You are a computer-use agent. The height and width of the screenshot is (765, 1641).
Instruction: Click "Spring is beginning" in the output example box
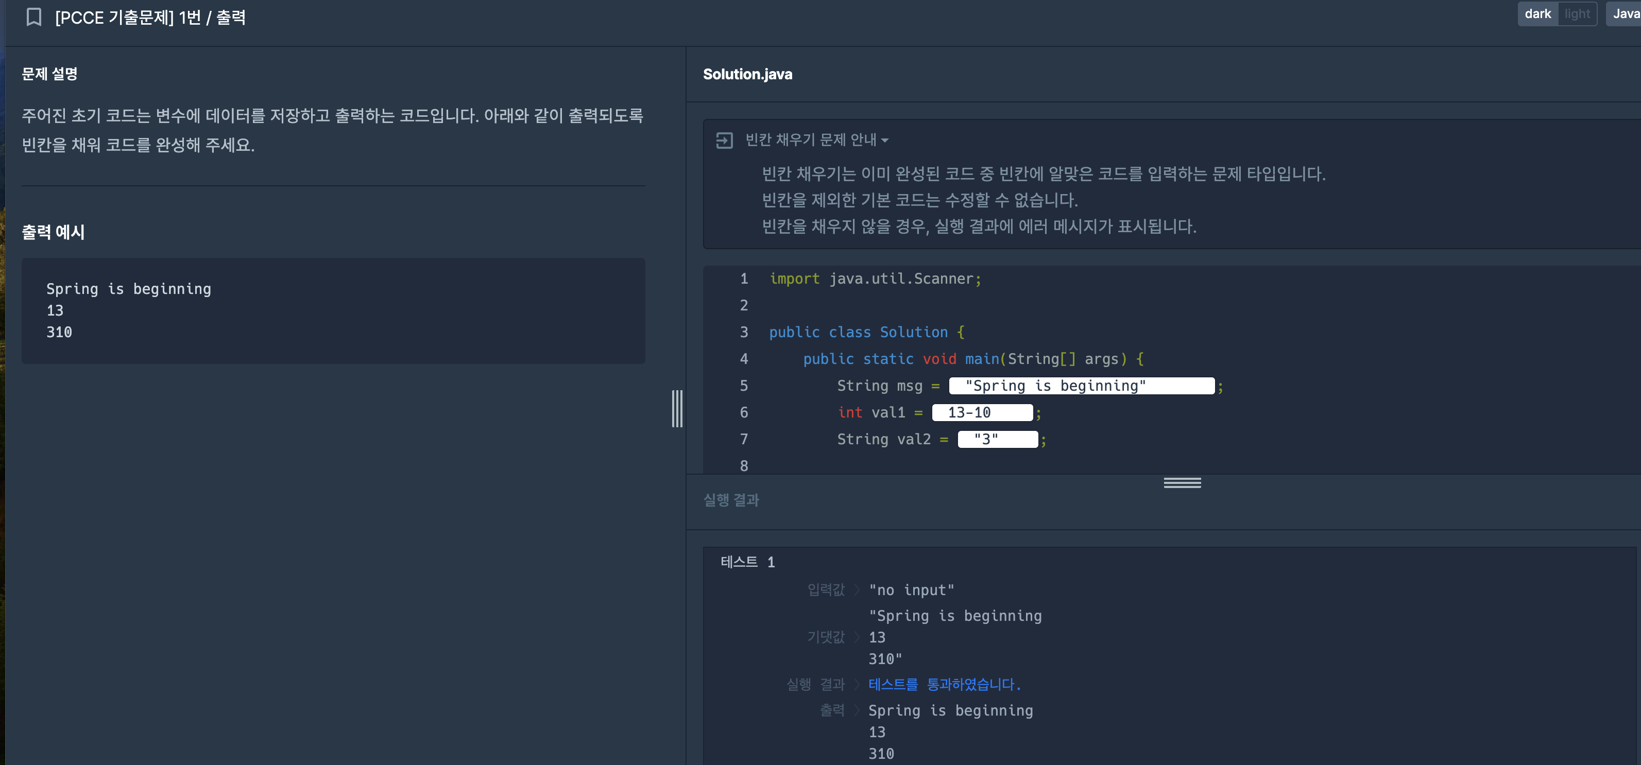click(129, 289)
